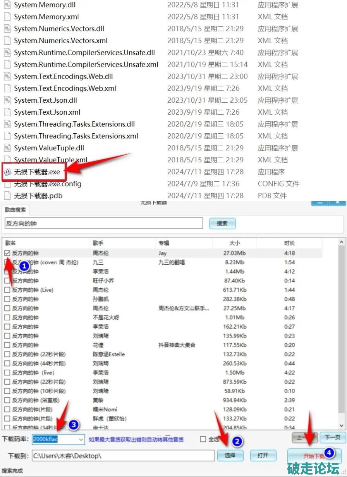Image resolution: width=347 pixels, height=477 pixels.
Task: Enable the 全选 select-all checkbox
Action: click(x=203, y=439)
